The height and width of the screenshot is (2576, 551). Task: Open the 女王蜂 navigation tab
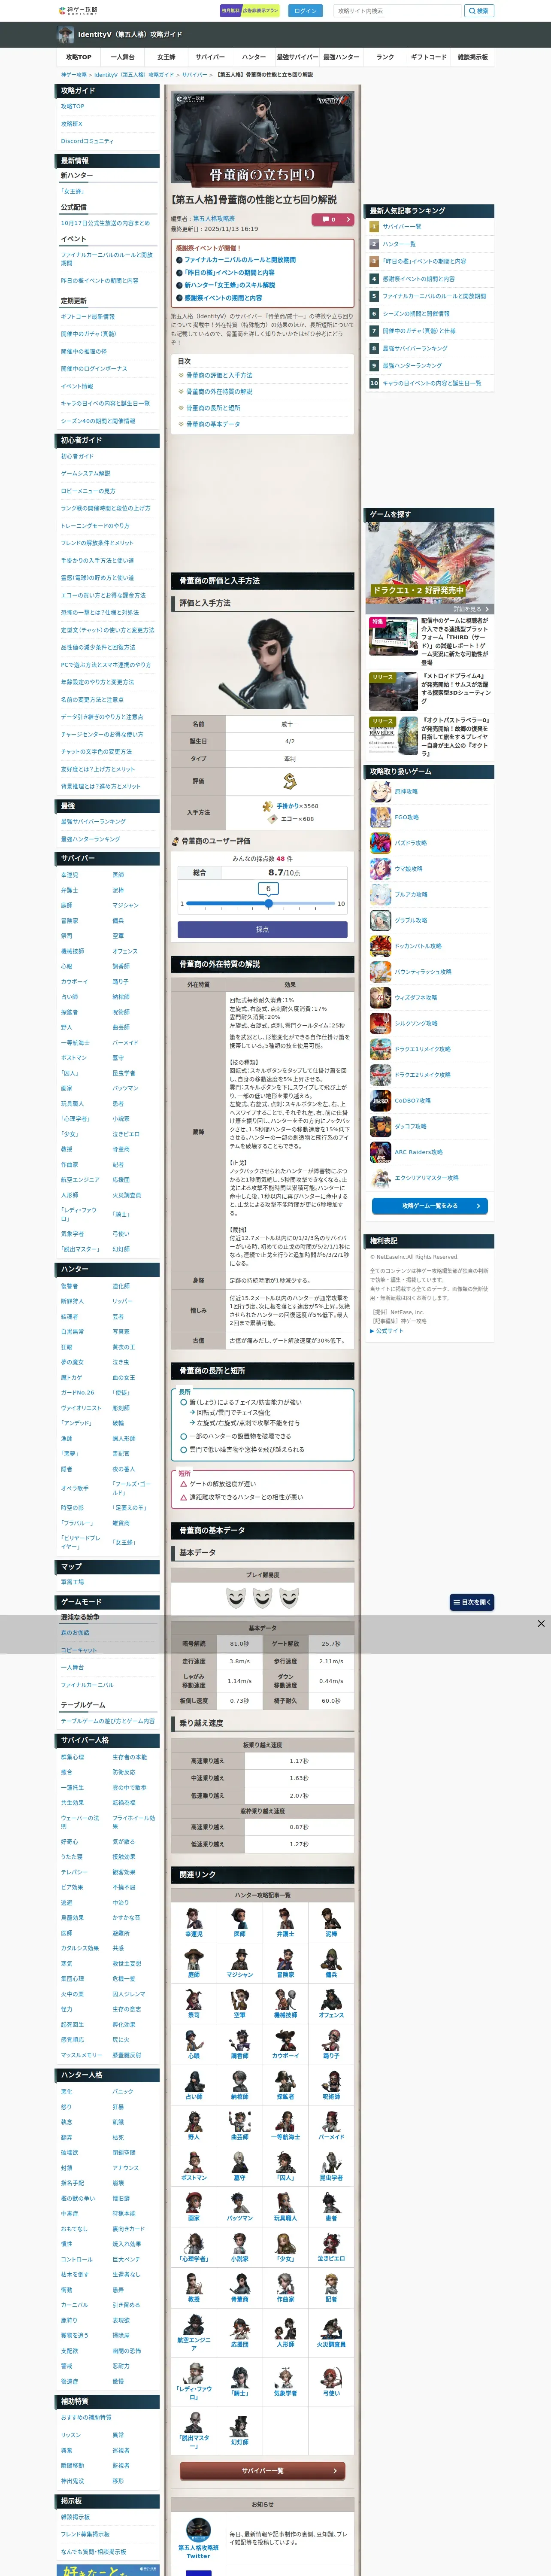pos(166,57)
